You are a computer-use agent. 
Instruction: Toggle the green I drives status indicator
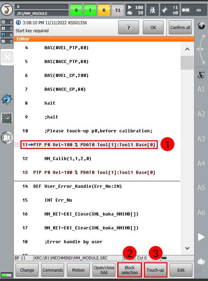click(x=90, y=10)
